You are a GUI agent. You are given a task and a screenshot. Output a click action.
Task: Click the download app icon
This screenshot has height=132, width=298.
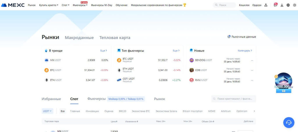pos(282,5)
